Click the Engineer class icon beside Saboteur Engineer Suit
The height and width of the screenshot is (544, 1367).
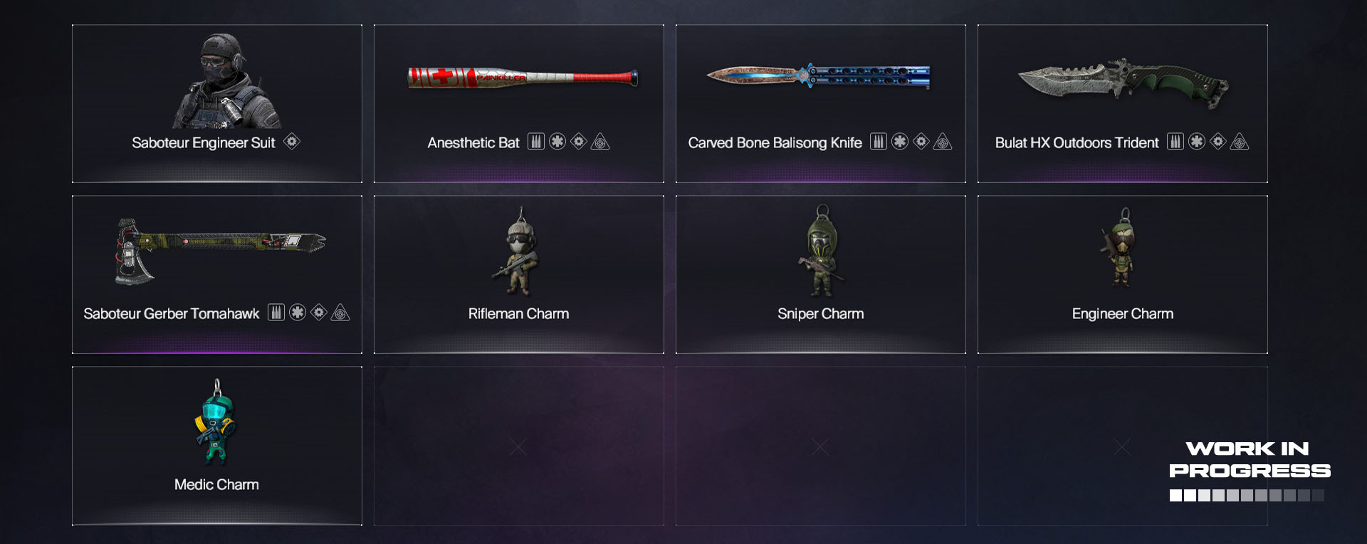292,142
